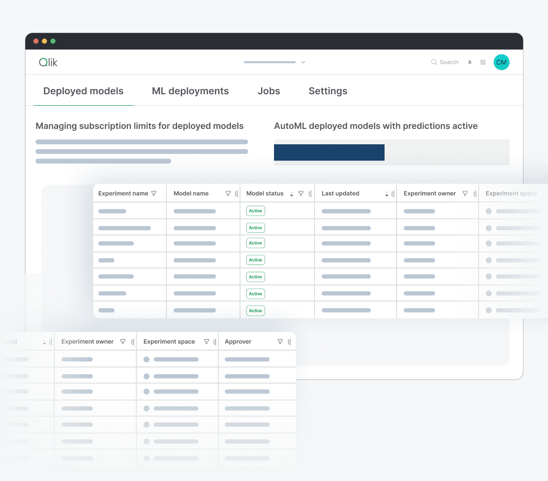Open the Jobs tab
The width and height of the screenshot is (548, 481).
point(269,91)
